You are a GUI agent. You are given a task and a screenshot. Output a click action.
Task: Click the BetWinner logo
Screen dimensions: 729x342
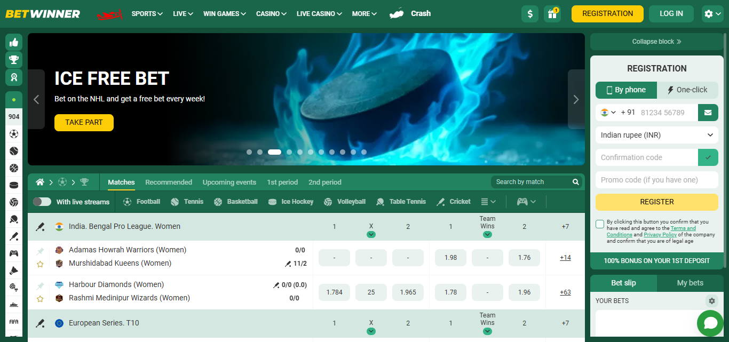(x=43, y=14)
